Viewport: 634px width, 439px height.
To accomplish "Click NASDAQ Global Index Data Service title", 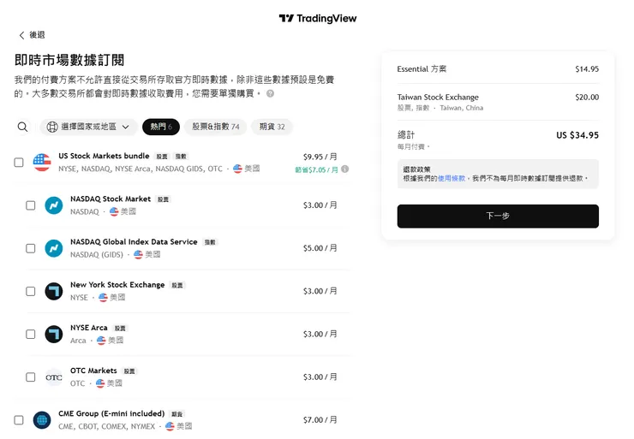I will [x=134, y=241].
